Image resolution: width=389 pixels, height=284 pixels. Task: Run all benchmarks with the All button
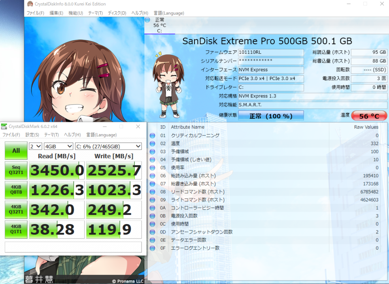pyautogui.click(x=16, y=151)
